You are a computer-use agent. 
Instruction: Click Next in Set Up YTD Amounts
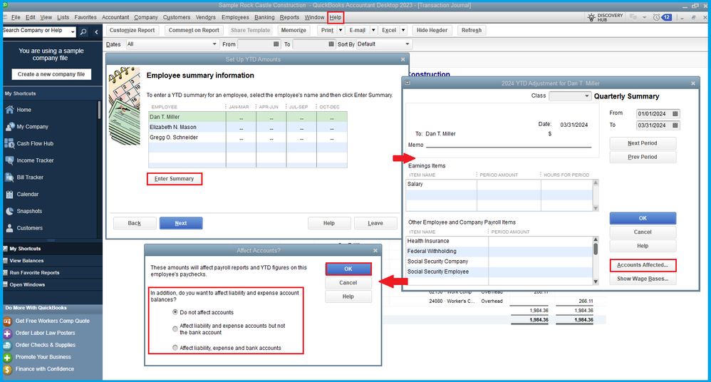click(181, 223)
